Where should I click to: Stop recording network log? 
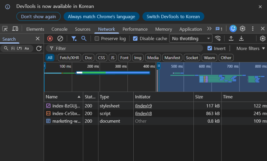(50, 39)
